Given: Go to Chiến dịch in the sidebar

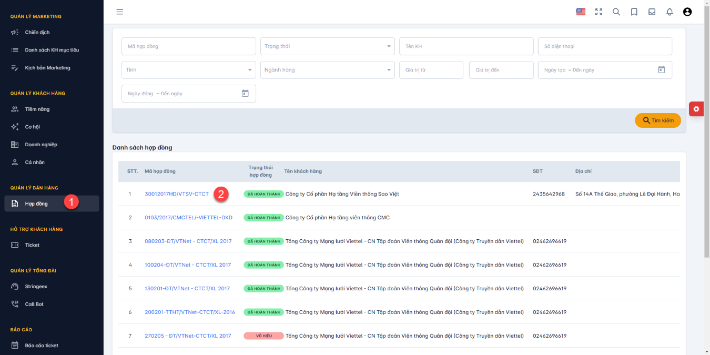Looking at the screenshot, I should 37,32.
